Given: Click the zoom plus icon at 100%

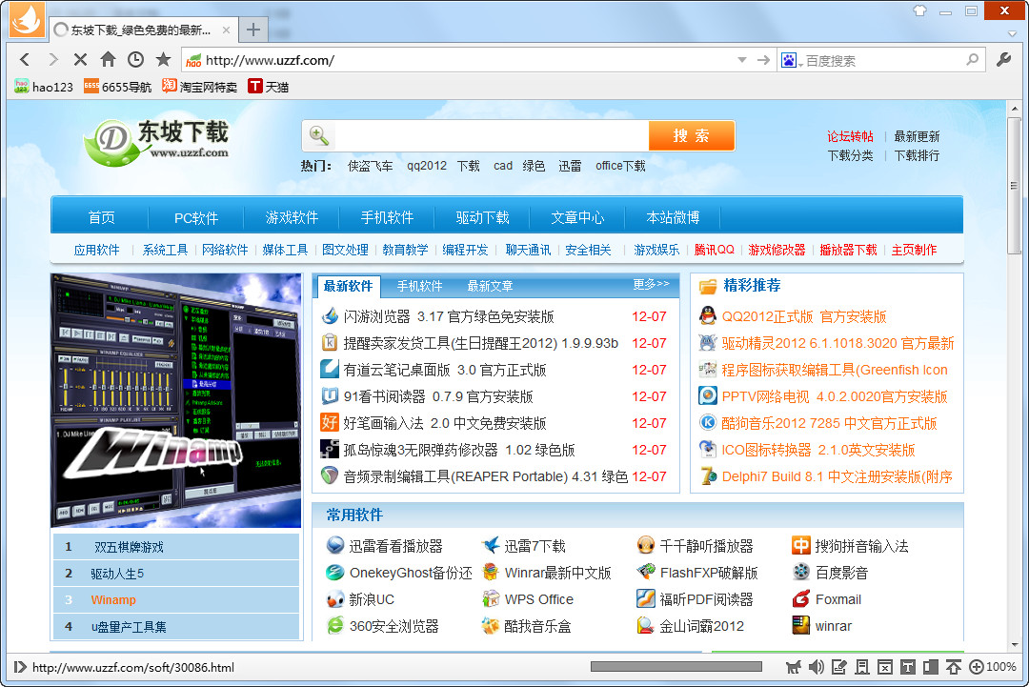Looking at the screenshot, I should (x=977, y=667).
